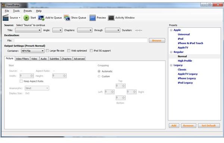This screenshot has width=224, height=143.
Task: Collapse the Apple preset group
Action: click(171, 30)
